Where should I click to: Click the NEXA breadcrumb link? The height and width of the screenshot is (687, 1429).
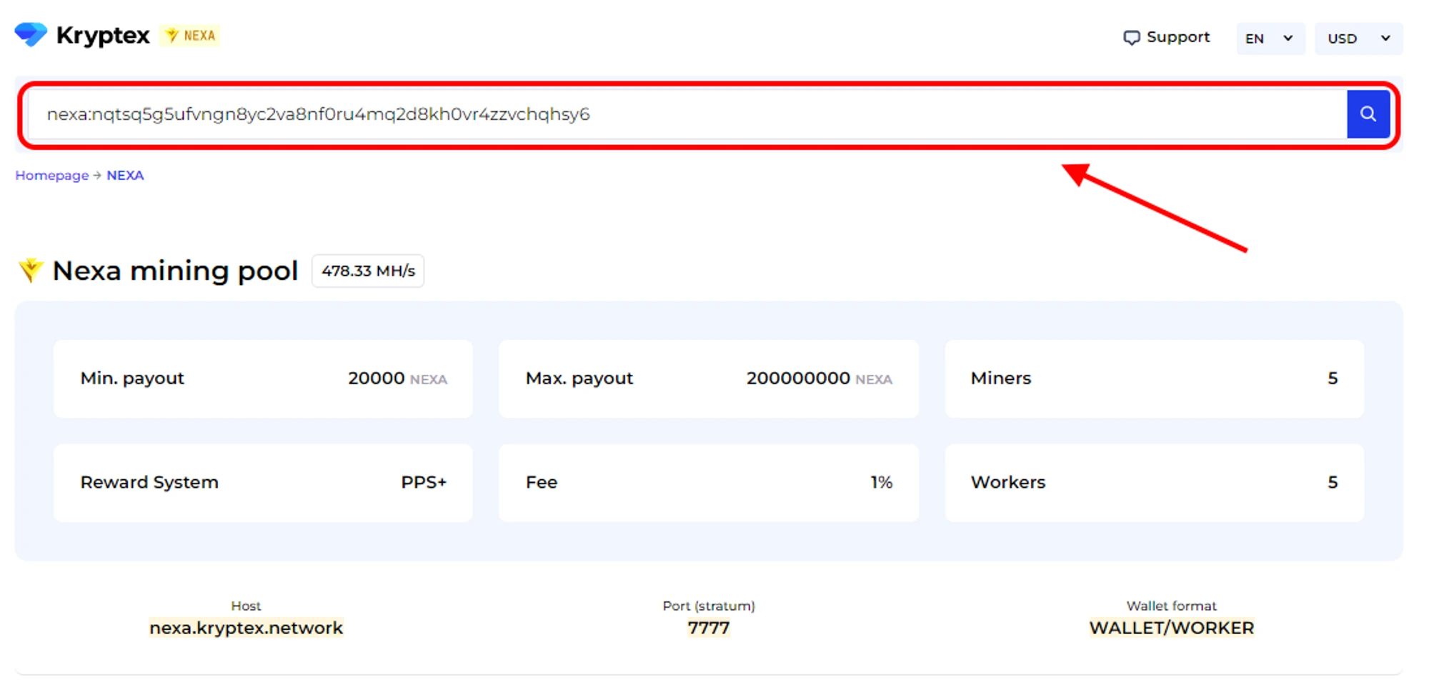pyautogui.click(x=125, y=176)
